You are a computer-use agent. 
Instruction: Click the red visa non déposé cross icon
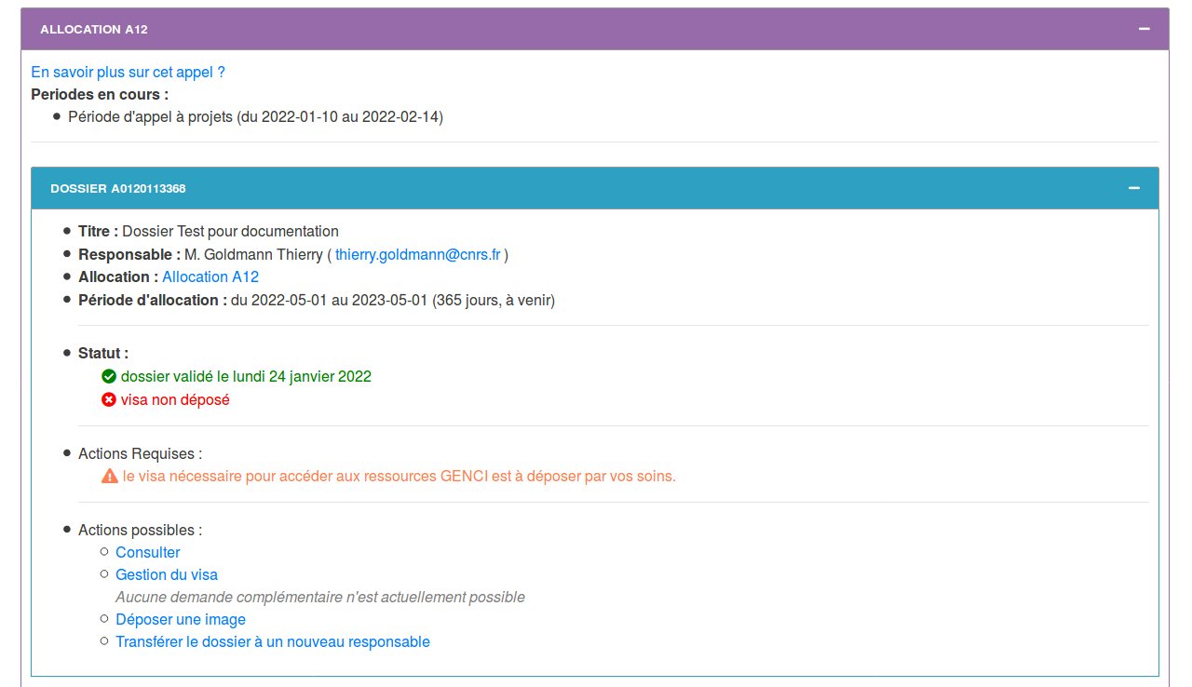(108, 399)
